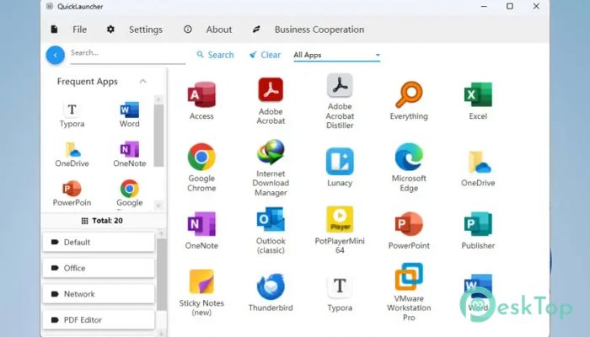Launch Microsoft Edge

pos(409,168)
